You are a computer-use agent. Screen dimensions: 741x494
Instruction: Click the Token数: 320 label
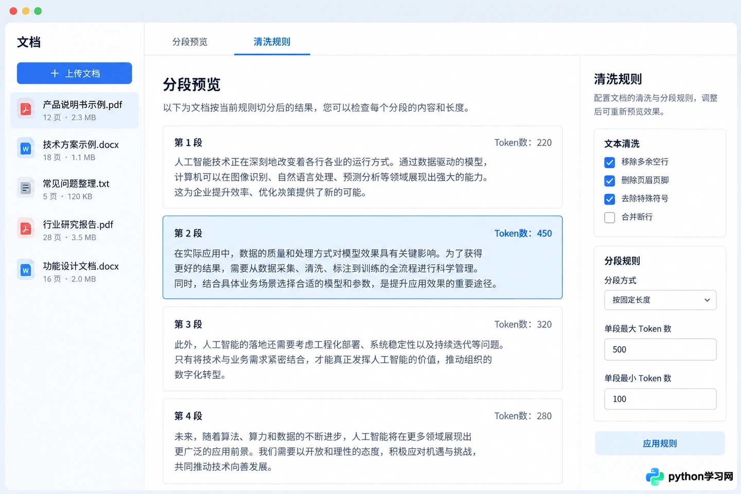(x=523, y=324)
